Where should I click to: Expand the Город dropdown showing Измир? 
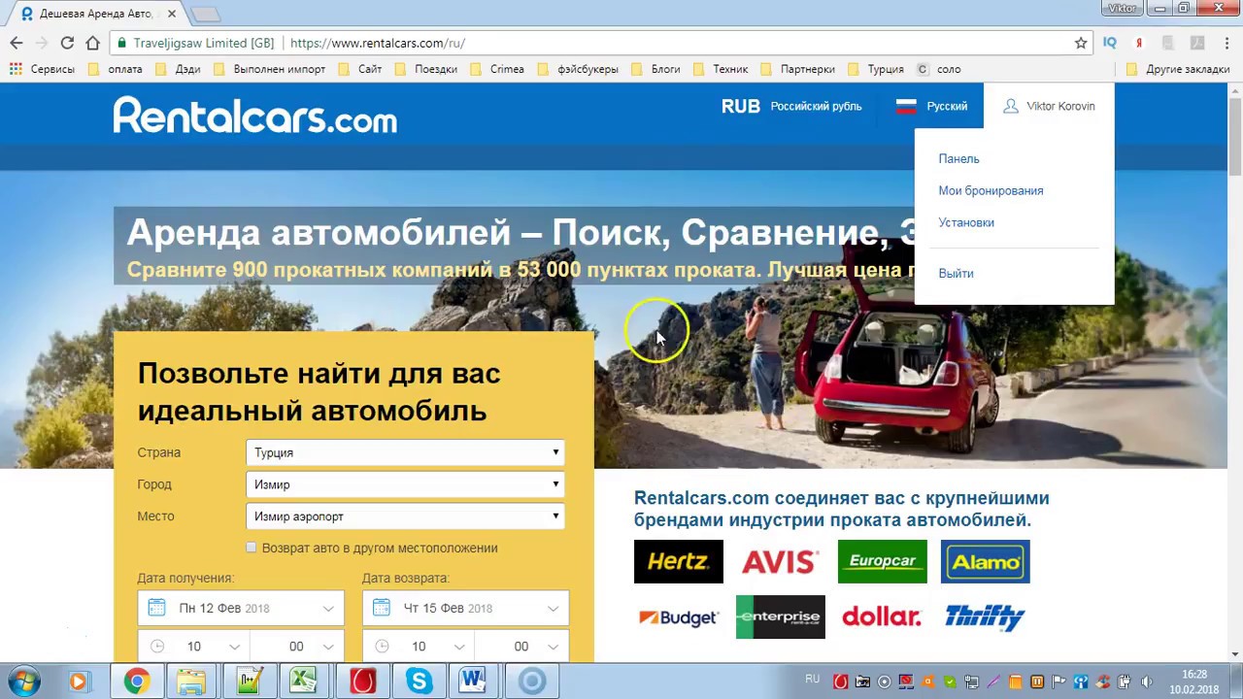tap(406, 484)
